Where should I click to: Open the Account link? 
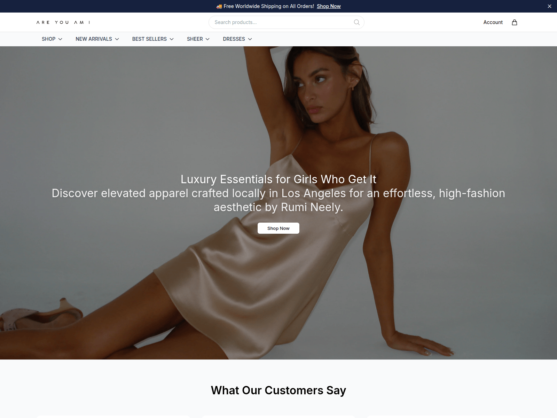(x=493, y=22)
